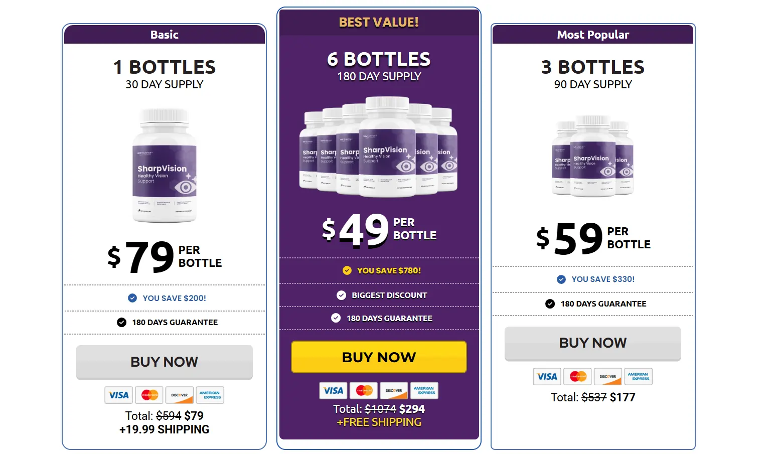Select the Basic plan header
This screenshot has height=454, width=773.
tap(164, 35)
